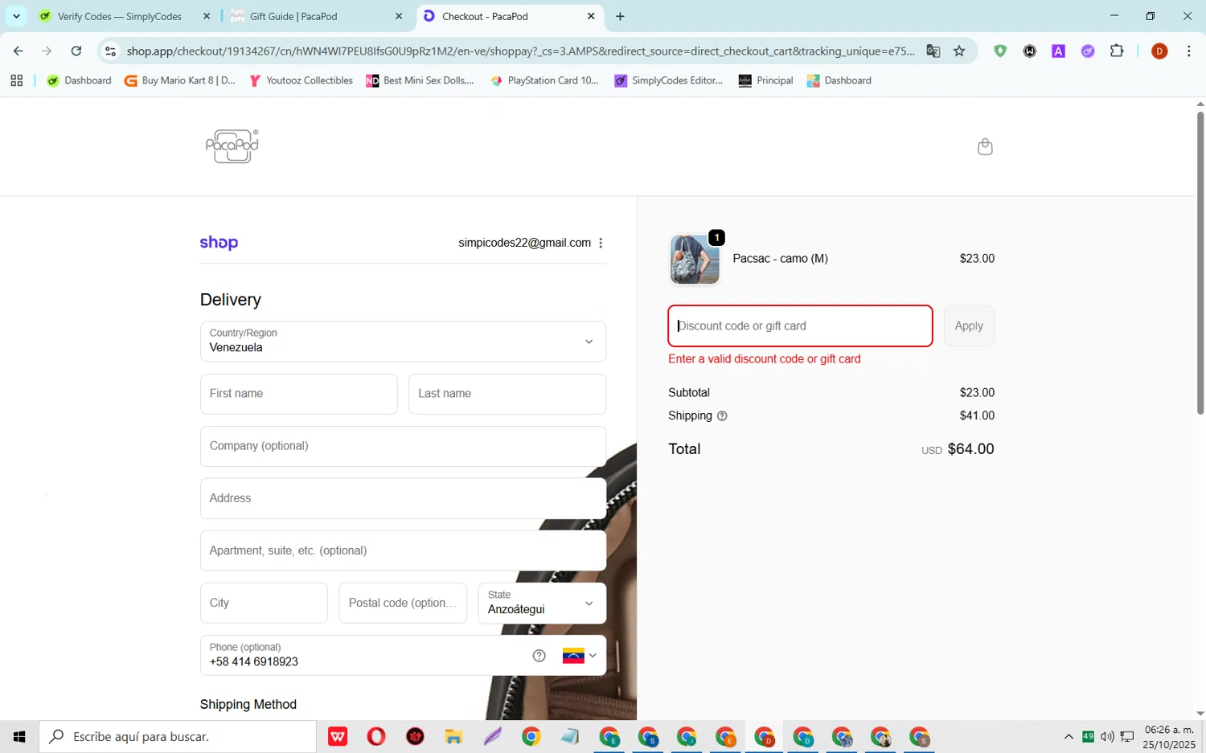
Task: Open the tab search dropdown arrow
Action: (16, 16)
